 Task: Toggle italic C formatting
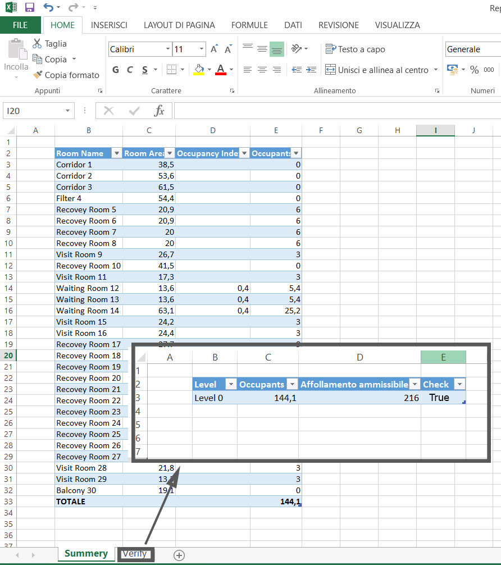point(130,70)
